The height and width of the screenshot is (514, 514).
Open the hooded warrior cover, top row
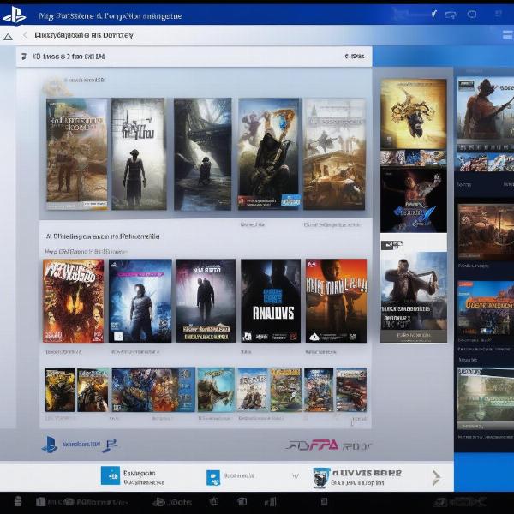(269, 153)
